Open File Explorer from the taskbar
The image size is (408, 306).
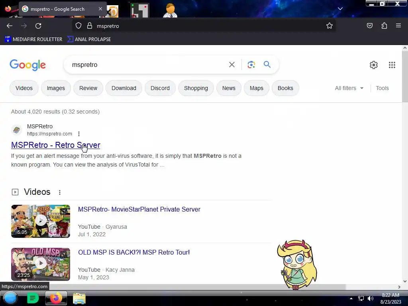79,298
